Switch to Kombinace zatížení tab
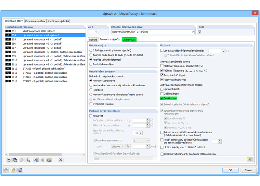The width and height of the screenshot is (260, 186). click(x=35, y=21)
